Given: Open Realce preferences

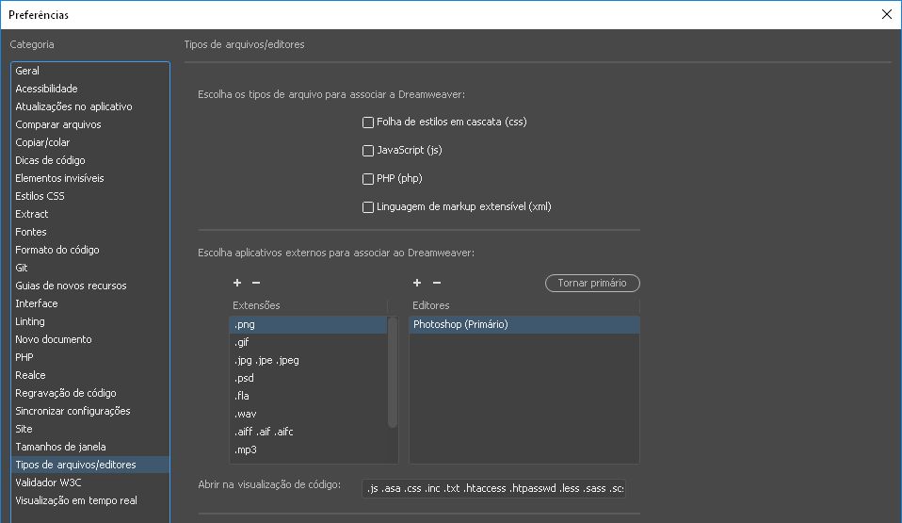Looking at the screenshot, I should click(x=90, y=375).
